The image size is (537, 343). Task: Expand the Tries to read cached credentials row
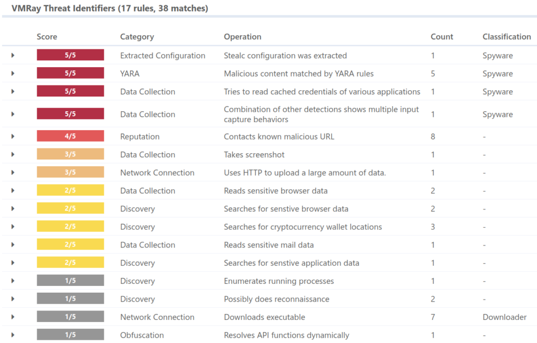[x=13, y=91]
